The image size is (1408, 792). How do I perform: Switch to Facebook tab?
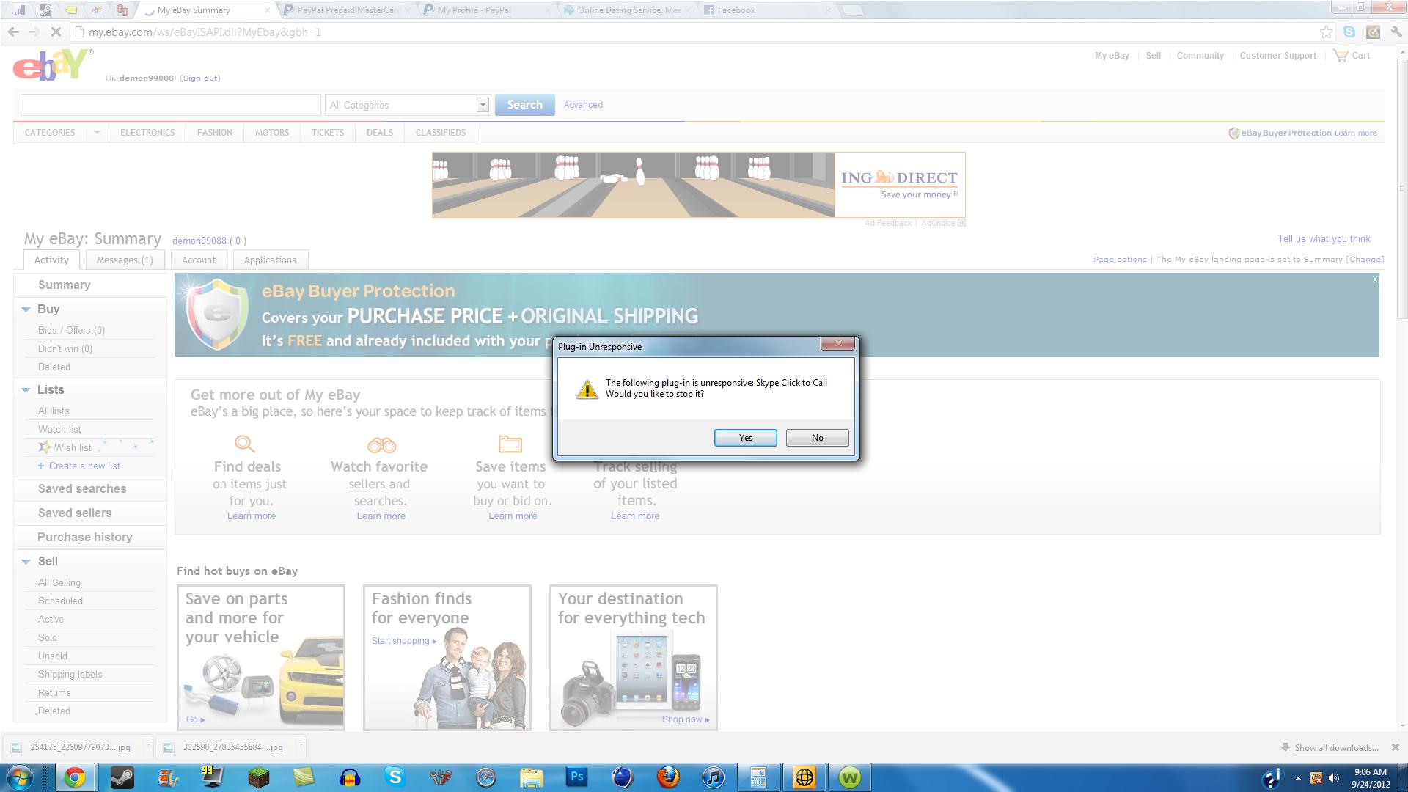(765, 10)
